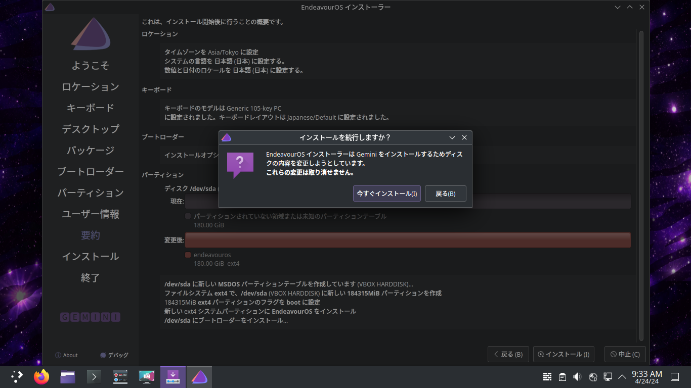Click the down chevron on the confirmation dialog
691x388 pixels.
point(452,137)
